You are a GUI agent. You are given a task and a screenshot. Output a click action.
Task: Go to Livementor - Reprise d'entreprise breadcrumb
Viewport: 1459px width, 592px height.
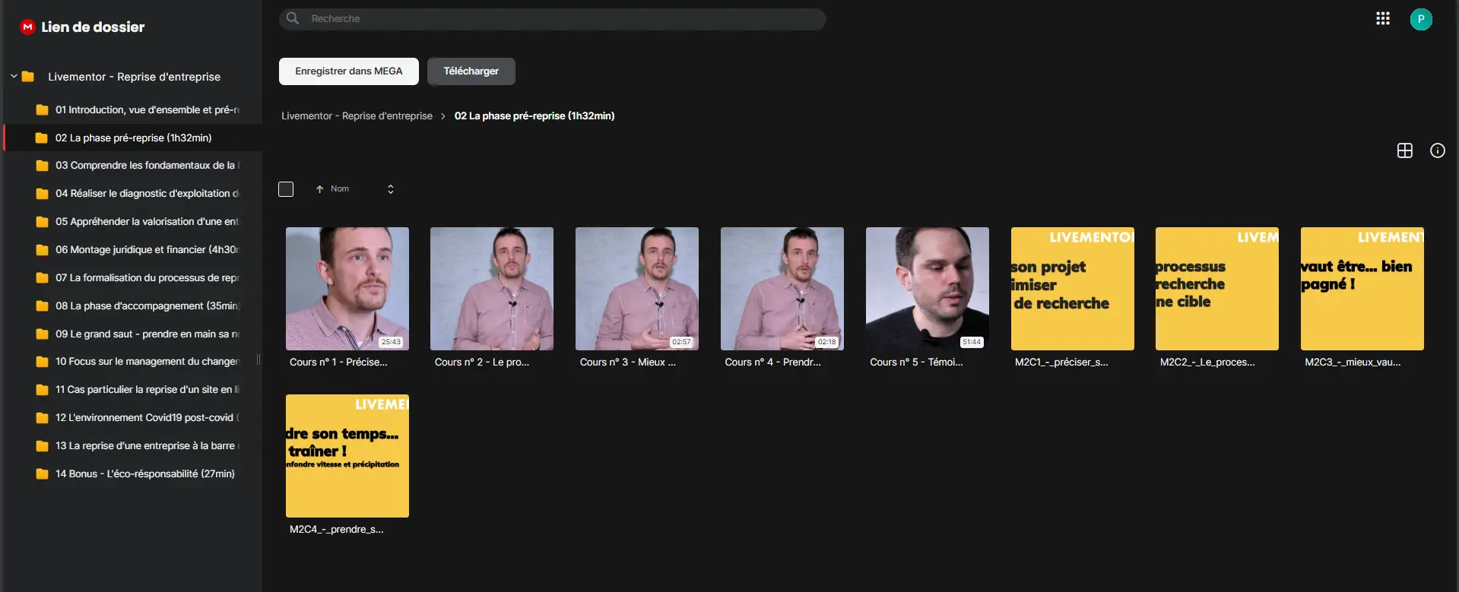point(357,116)
